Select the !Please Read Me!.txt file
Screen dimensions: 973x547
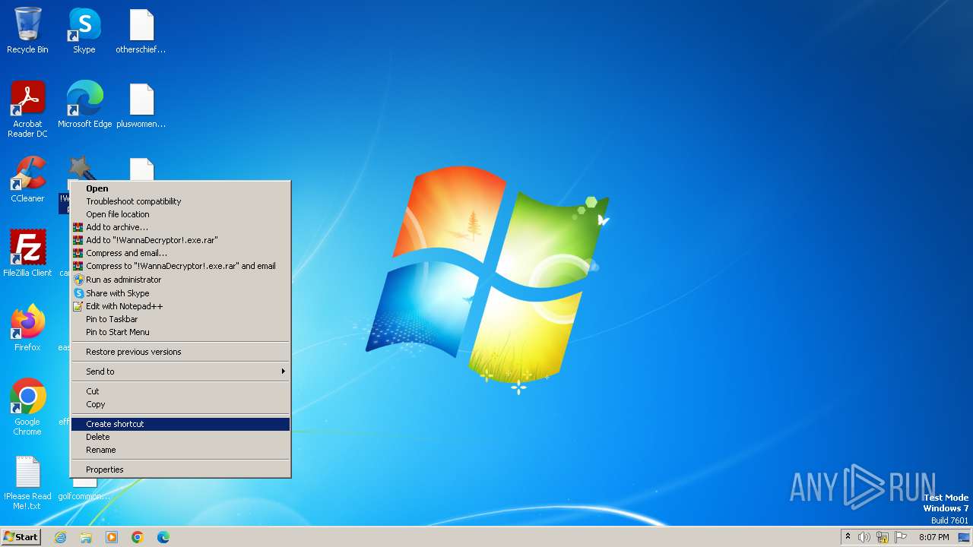click(27, 482)
